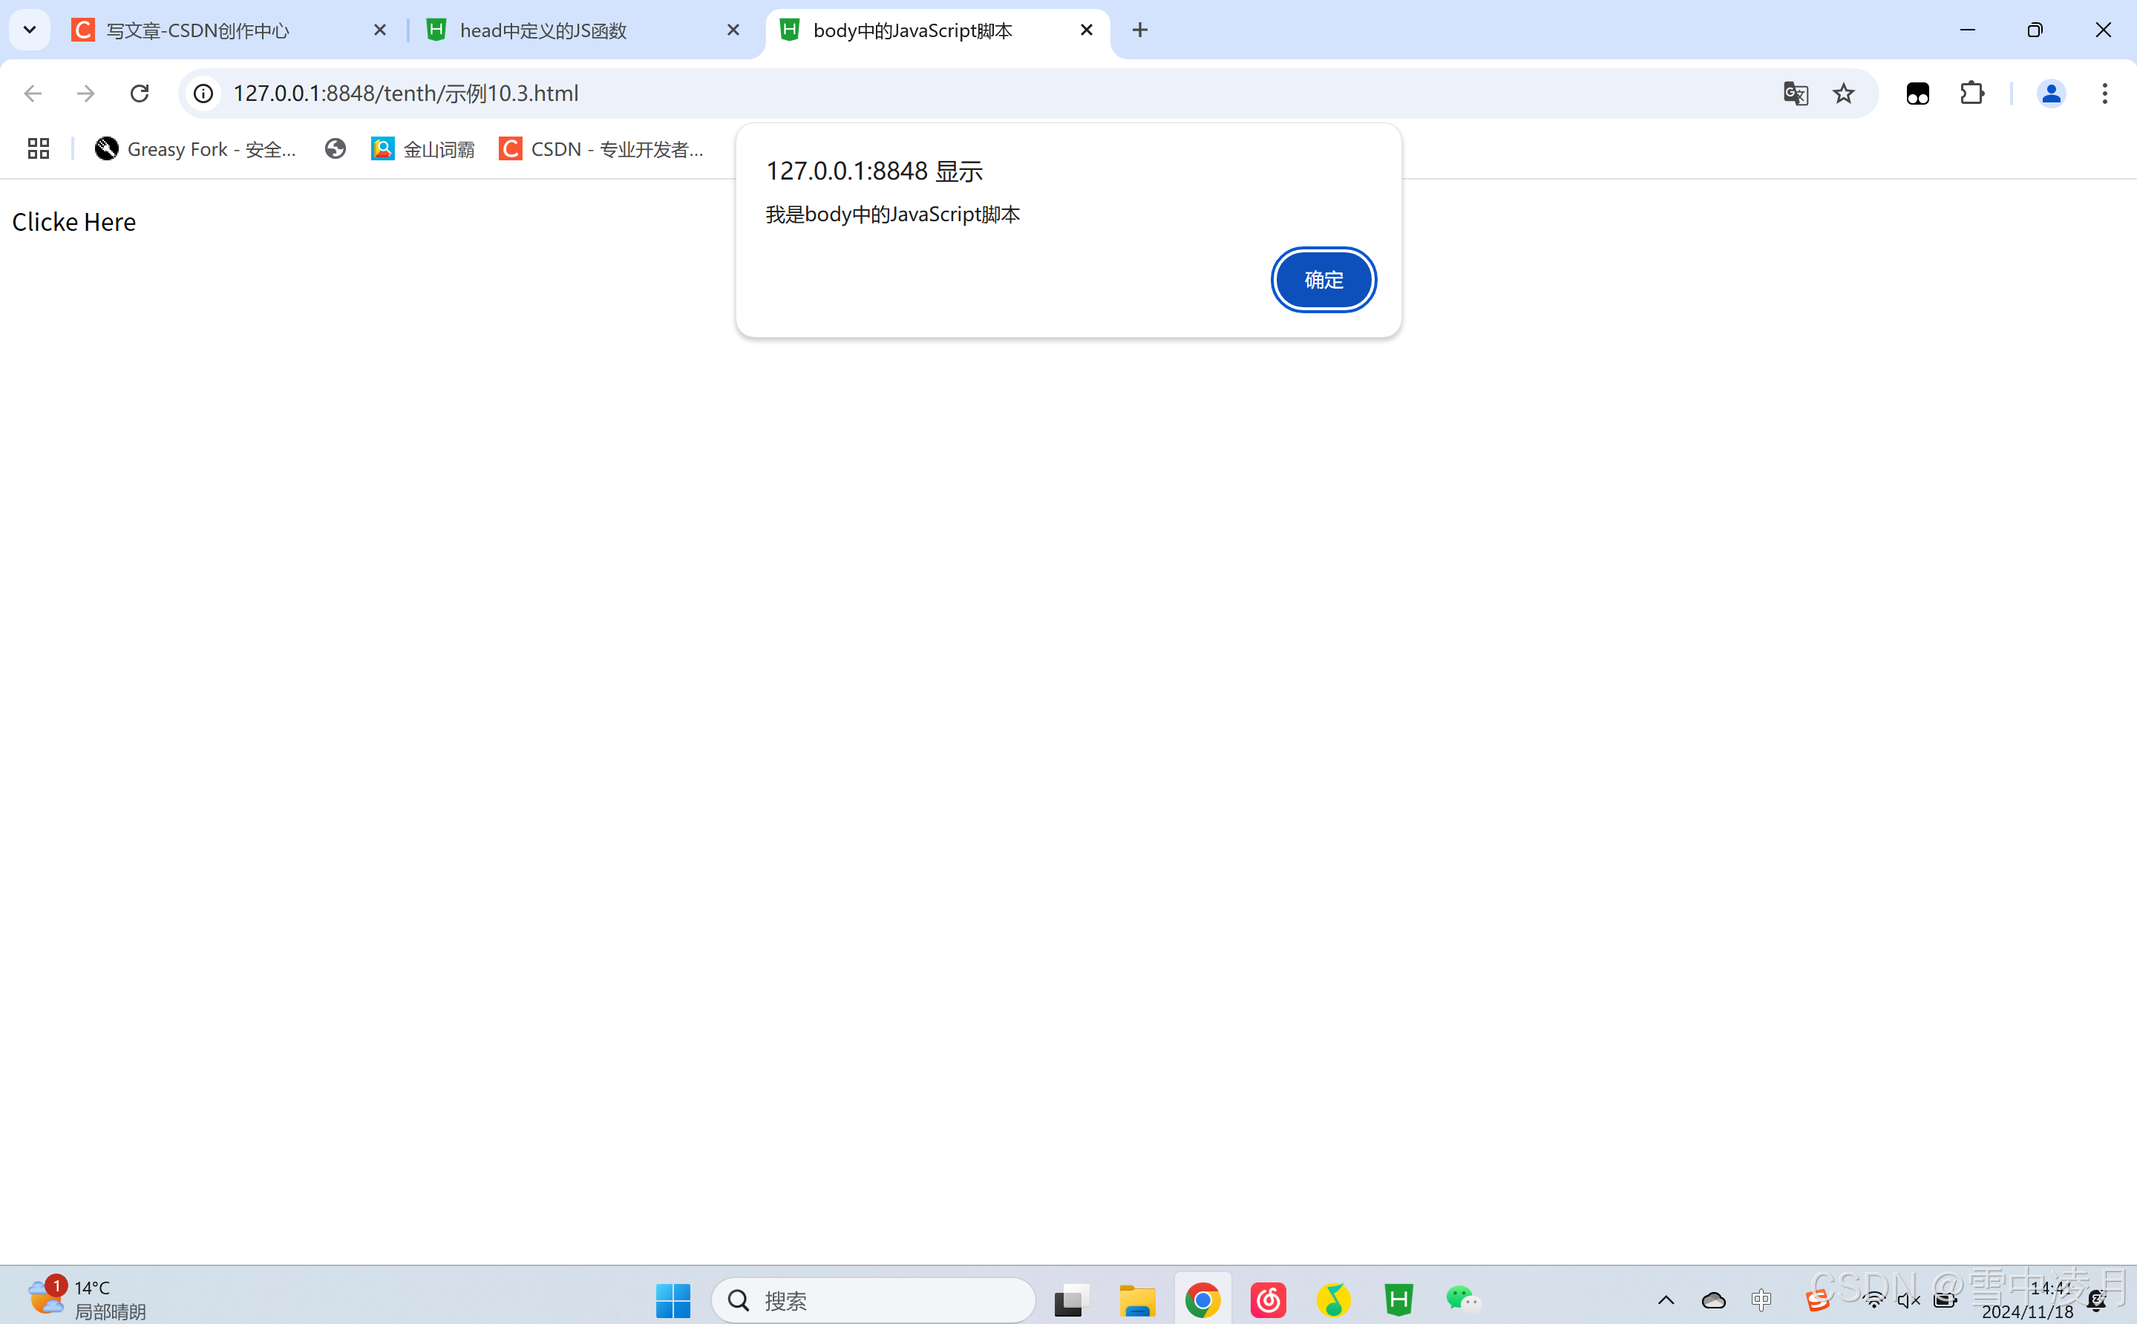Open Chrome three-dot menu
Image resolution: width=2137 pixels, height=1324 pixels.
tap(2104, 94)
